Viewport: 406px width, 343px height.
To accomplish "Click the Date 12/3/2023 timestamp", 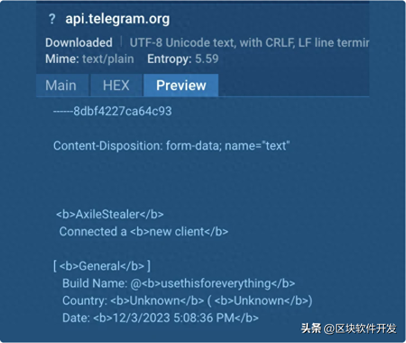I will pos(158,318).
